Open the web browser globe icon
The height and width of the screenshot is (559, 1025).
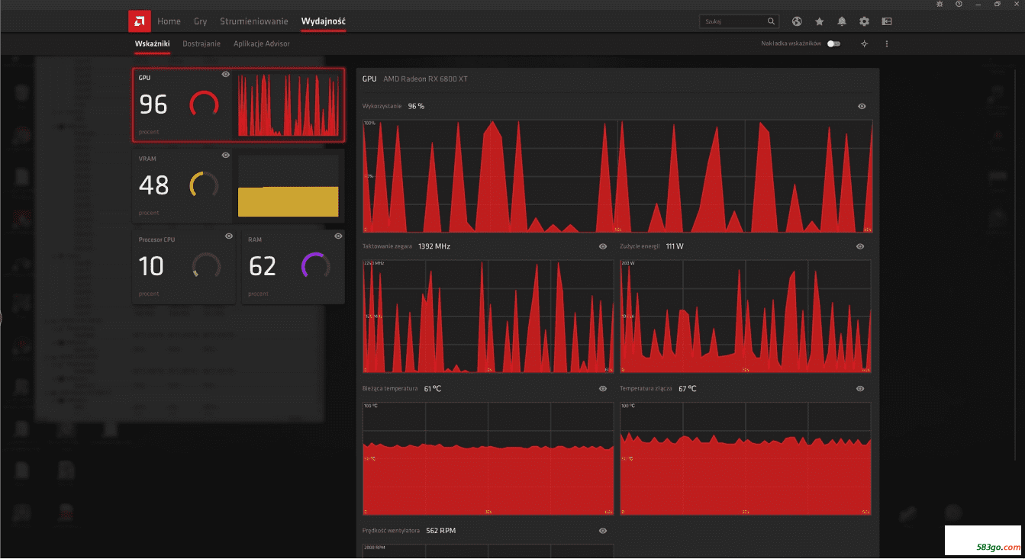797,21
